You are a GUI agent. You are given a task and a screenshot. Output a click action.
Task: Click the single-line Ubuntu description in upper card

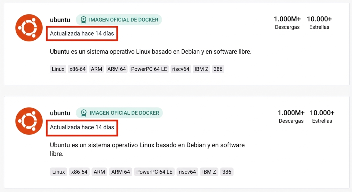150,52
